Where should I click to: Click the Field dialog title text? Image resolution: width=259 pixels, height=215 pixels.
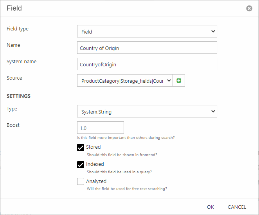click(x=14, y=8)
